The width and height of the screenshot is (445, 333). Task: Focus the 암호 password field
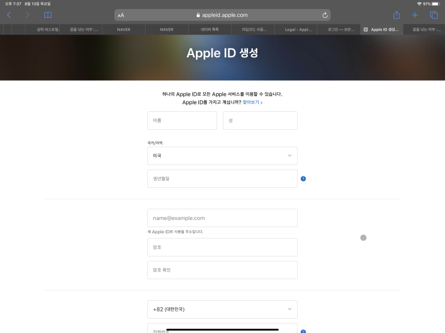tap(222, 247)
